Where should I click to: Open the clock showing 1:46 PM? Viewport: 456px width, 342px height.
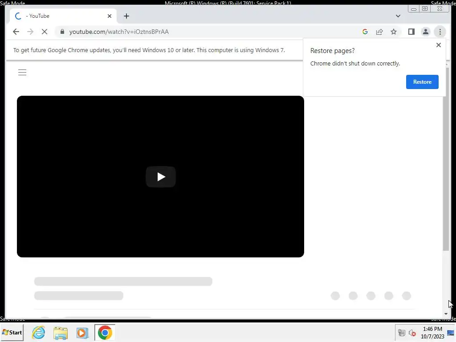432,333
